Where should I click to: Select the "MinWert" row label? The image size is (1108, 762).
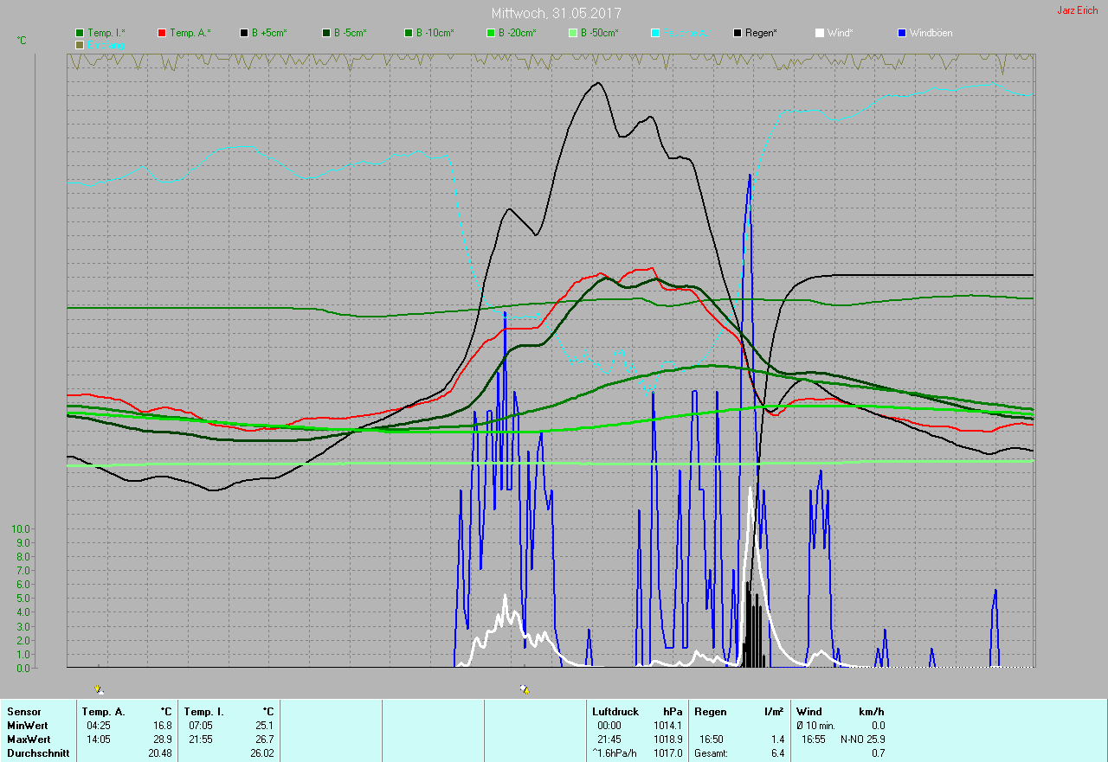tap(27, 726)
